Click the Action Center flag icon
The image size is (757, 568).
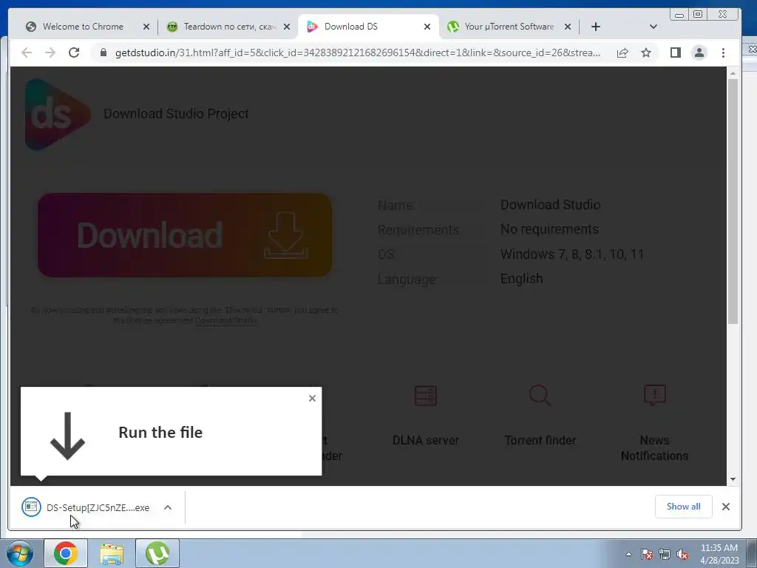click(x=646, y=555)
